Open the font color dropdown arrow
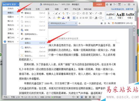 click(x=66, y=18)
